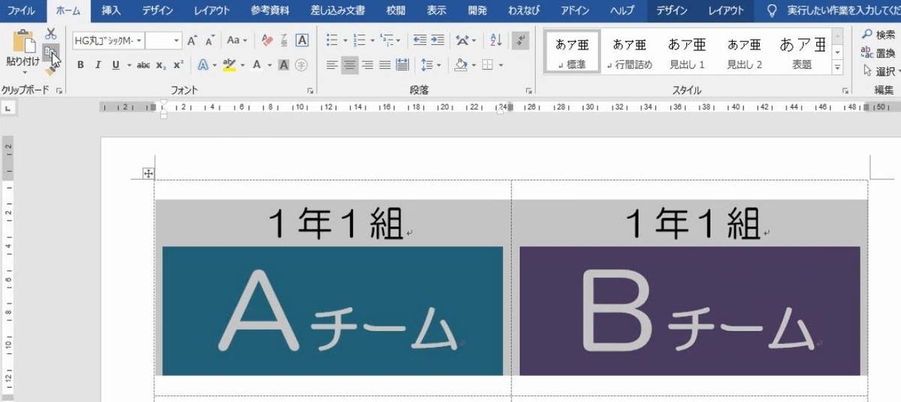The image size is (901, 402).
Task: Toggle character shading button
Action: pos(284,65)
